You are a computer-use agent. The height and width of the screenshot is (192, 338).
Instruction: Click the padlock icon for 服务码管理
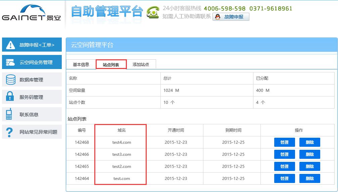click(10, 97)
